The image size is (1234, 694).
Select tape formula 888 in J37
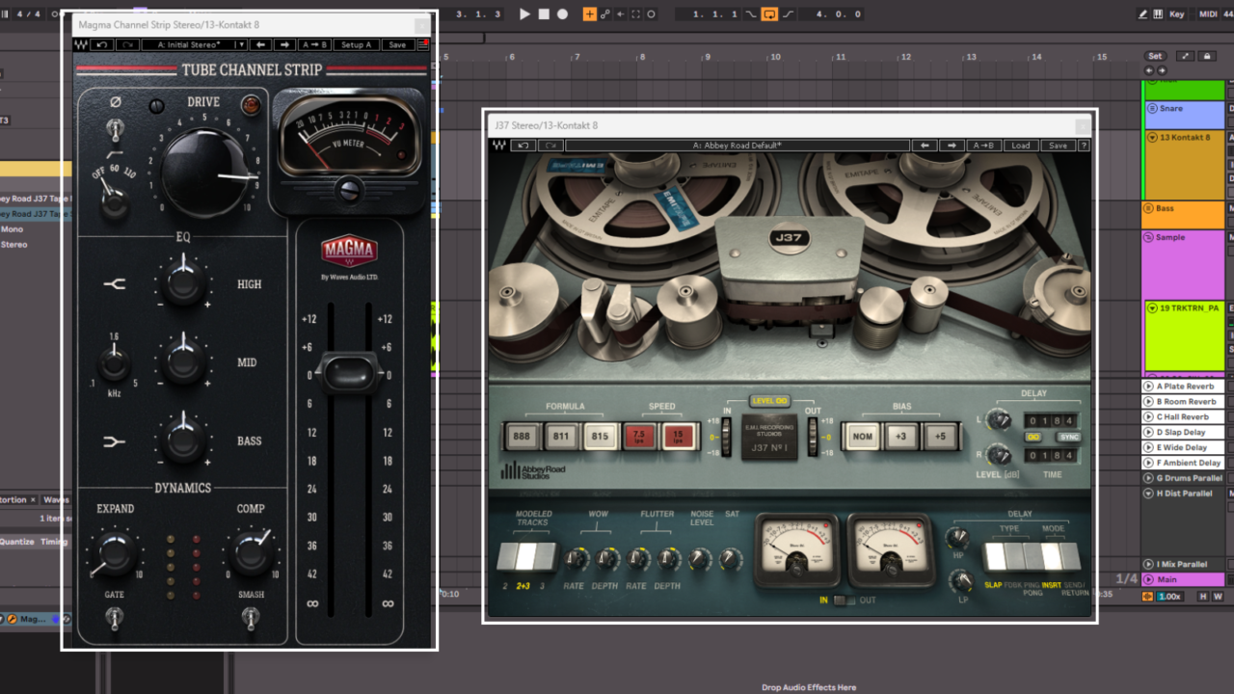(522, 436)
